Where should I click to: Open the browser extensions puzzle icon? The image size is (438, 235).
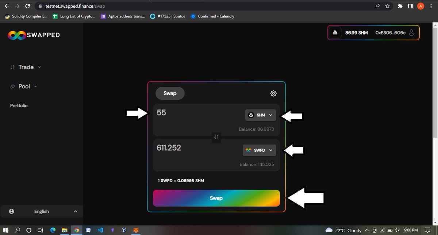pos(400,6)
